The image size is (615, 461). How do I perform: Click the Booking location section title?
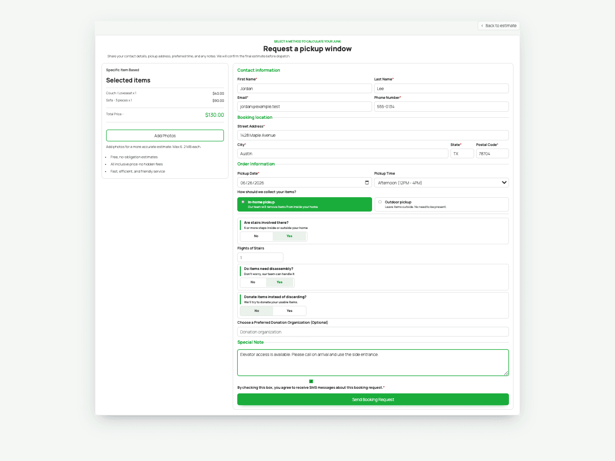[255, 117]
